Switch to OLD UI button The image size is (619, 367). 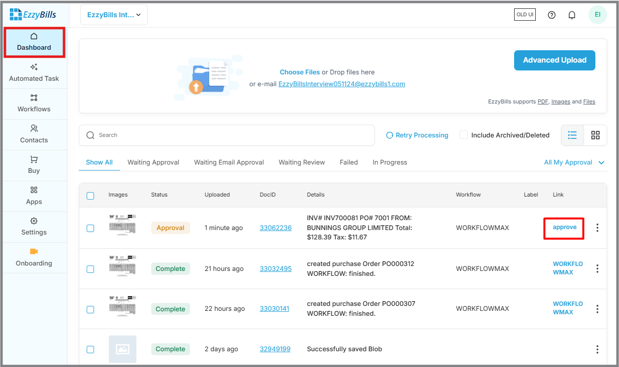pos(524,14)
